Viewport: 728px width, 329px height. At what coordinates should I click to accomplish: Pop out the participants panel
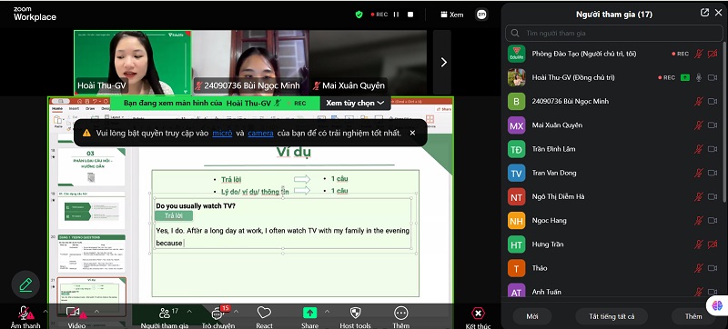coord(704,13)
